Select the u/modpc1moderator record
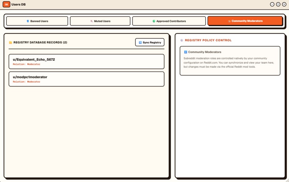 tap(86, 79)
